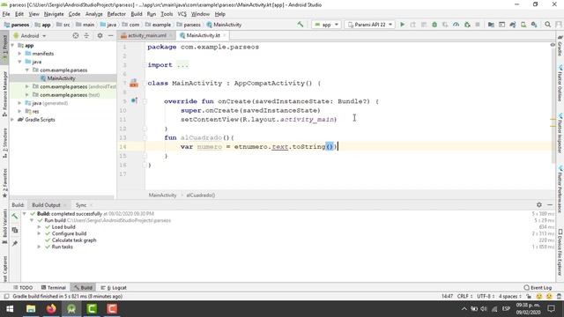Open the SDK Manager icon
This screenshot has height=317, width=564.
coord(534,25)
